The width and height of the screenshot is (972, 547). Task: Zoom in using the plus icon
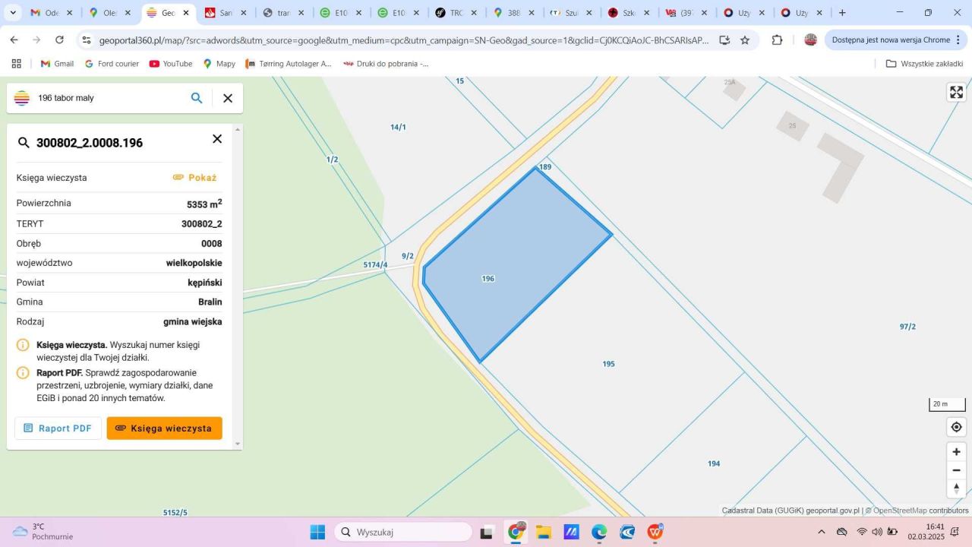[x=956, y=451]
